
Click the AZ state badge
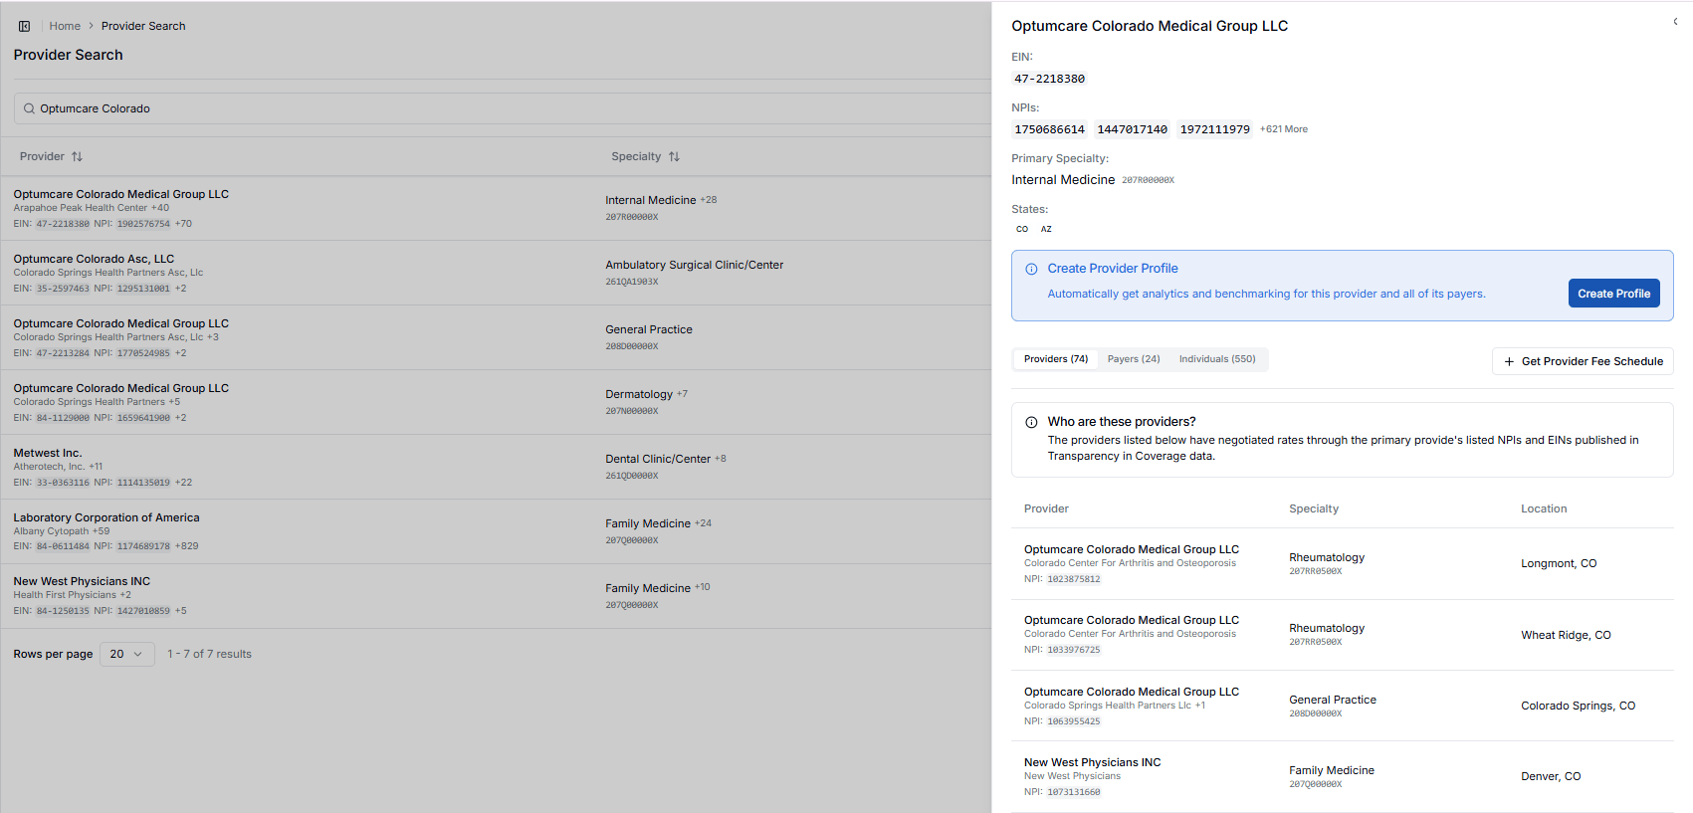pyautogui.click(x=1046, y=229)
